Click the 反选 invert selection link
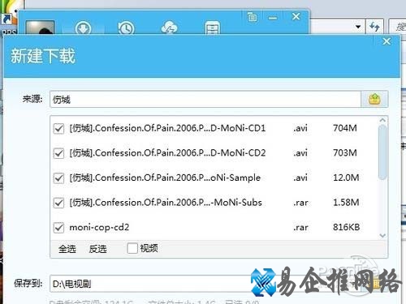The width and height of the screenshot is (406, 304). (x=97, y=249)
